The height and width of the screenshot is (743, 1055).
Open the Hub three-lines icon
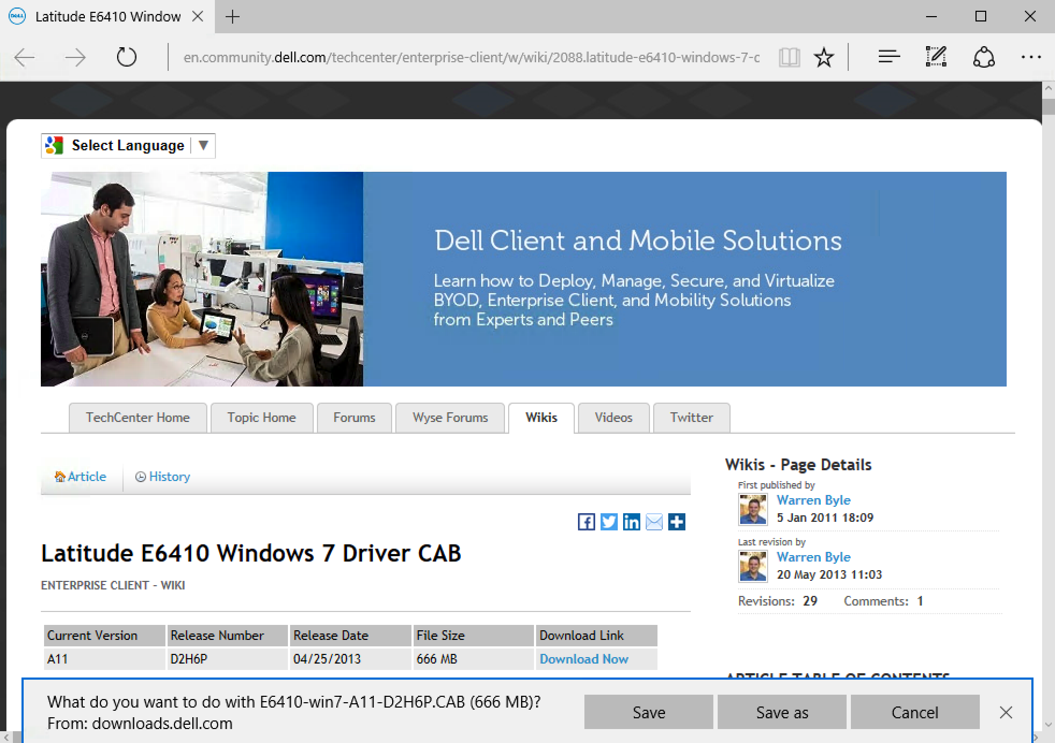[x=889, y=56]
